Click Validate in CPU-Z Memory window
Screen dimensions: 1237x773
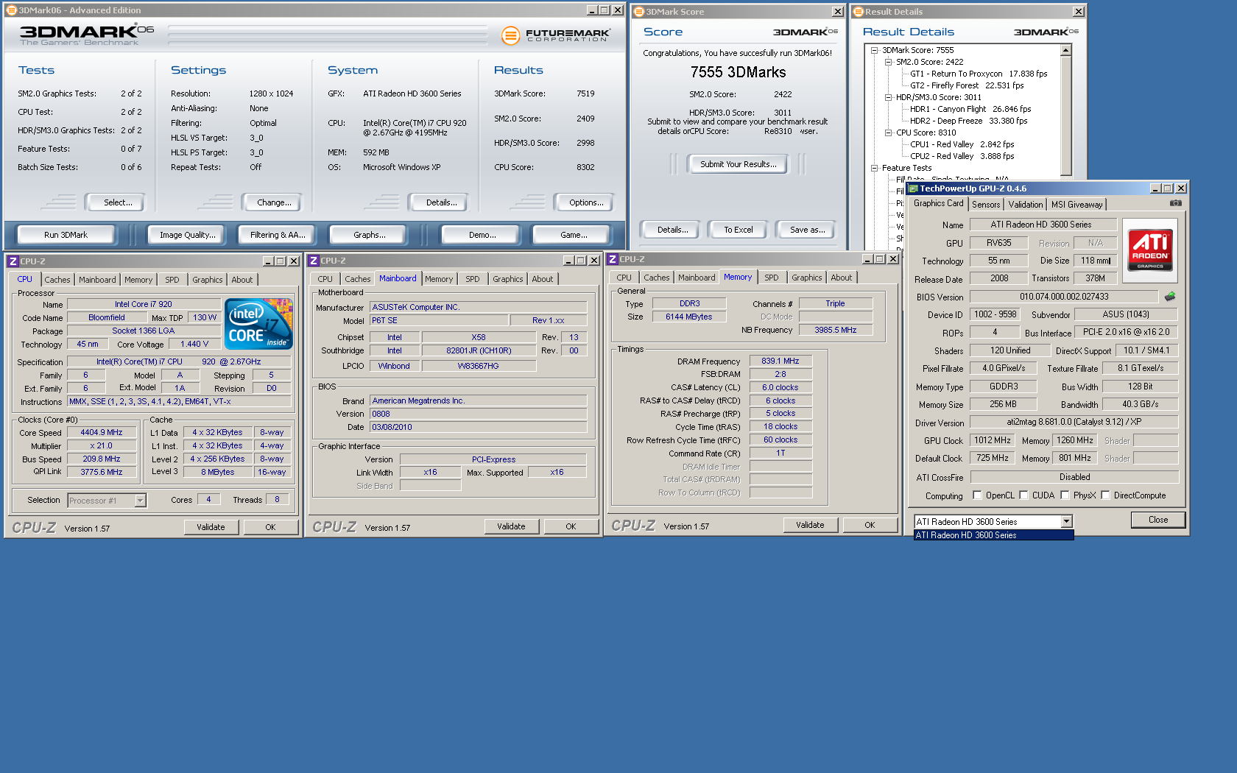[x=810, y=525]
